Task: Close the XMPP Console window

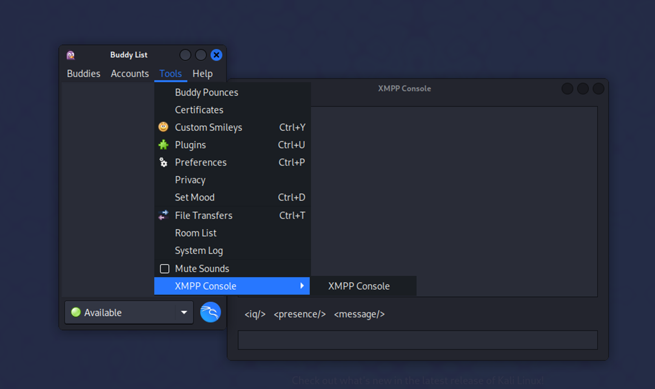Action: click(598, 89)
